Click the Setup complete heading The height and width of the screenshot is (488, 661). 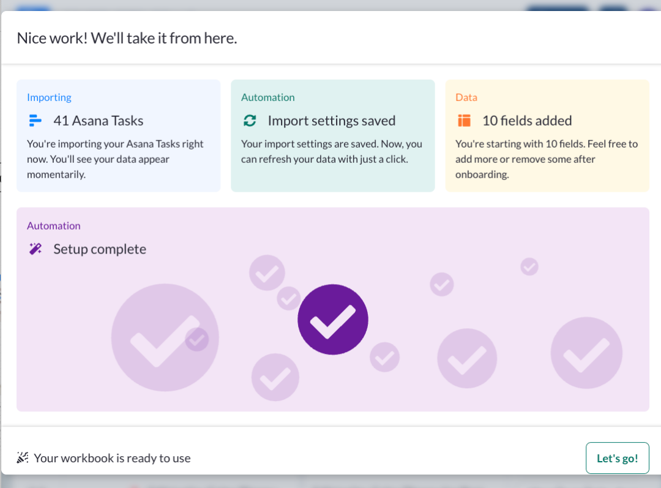100,249
